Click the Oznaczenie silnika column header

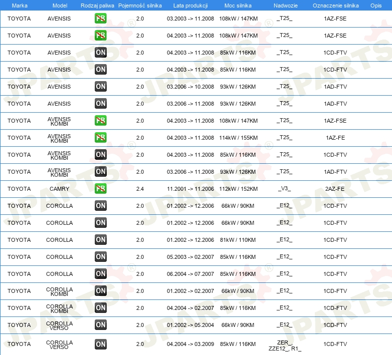pyautogui.click(x=335, y=6)
